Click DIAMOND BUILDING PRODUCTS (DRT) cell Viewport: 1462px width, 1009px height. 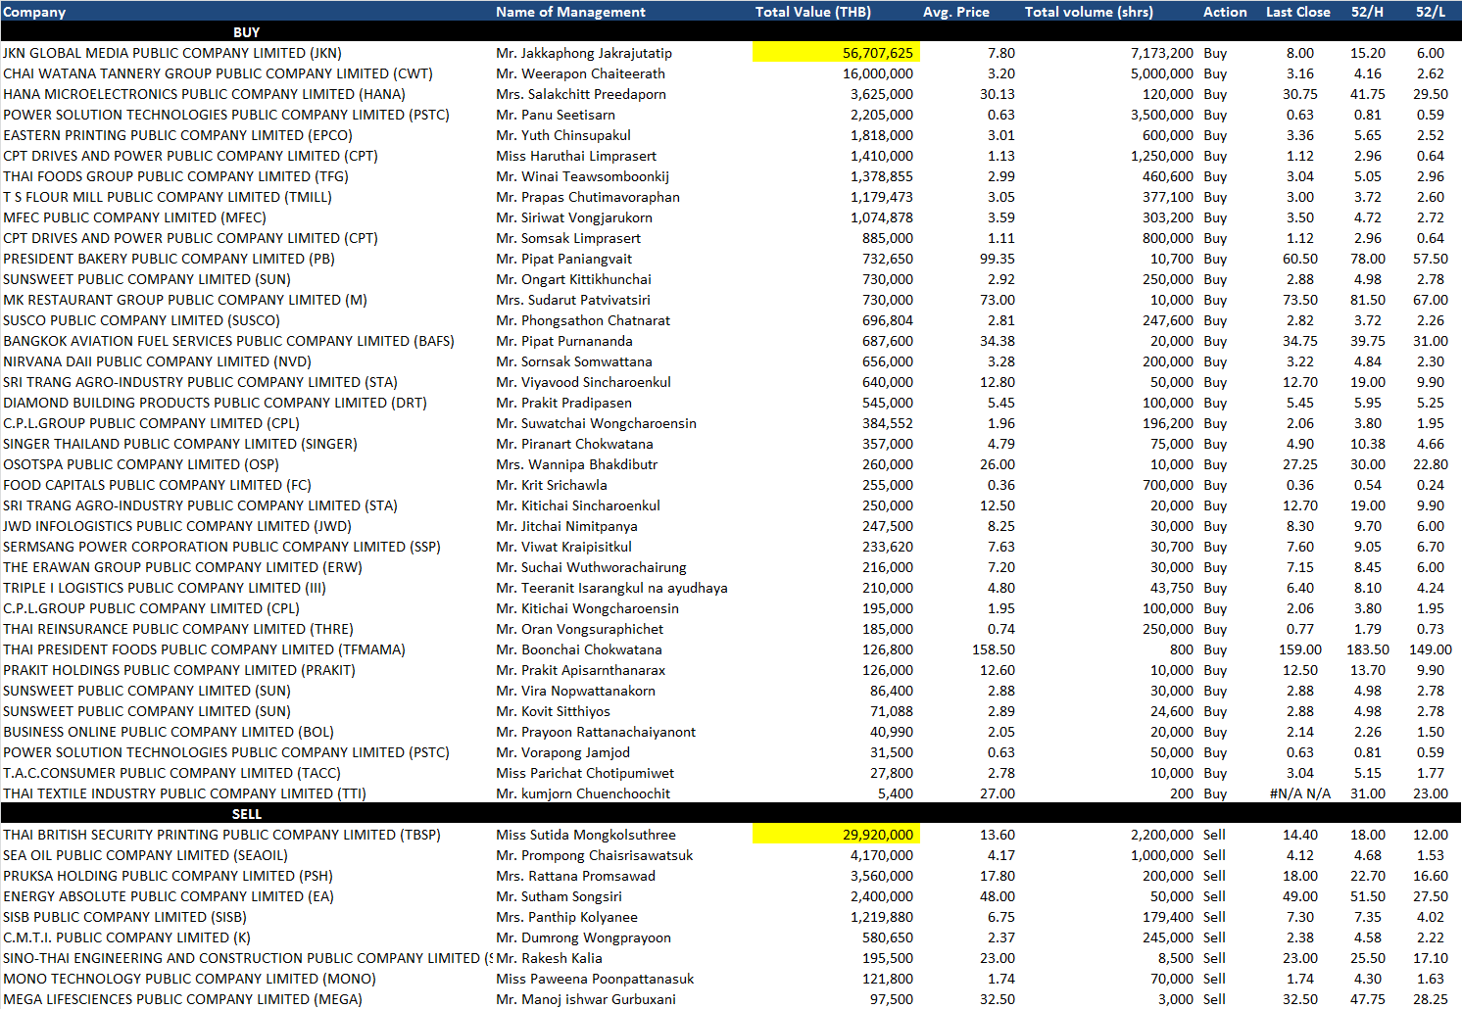[215, 403]
